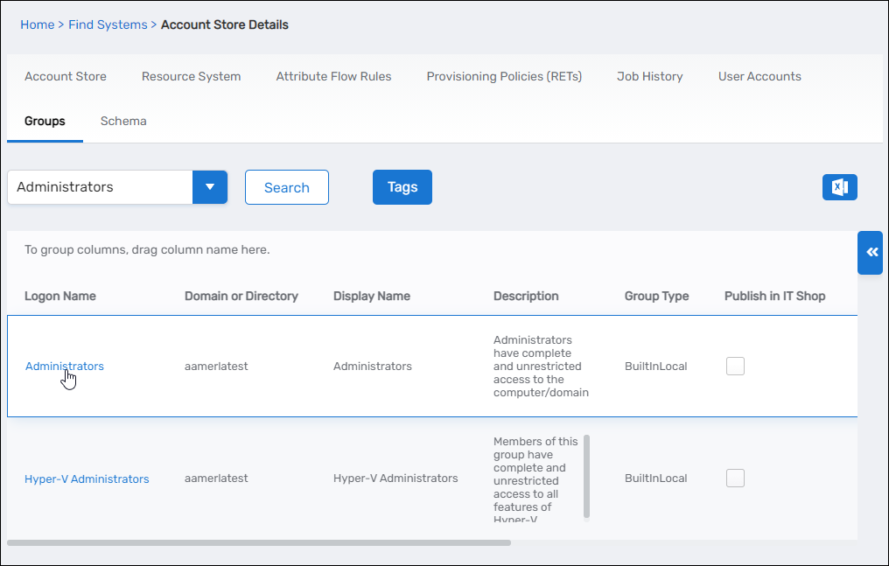Open the Administrators dropdown arrow
The width and height of the screenshot is (889, 566).
(x=209, y=187)
